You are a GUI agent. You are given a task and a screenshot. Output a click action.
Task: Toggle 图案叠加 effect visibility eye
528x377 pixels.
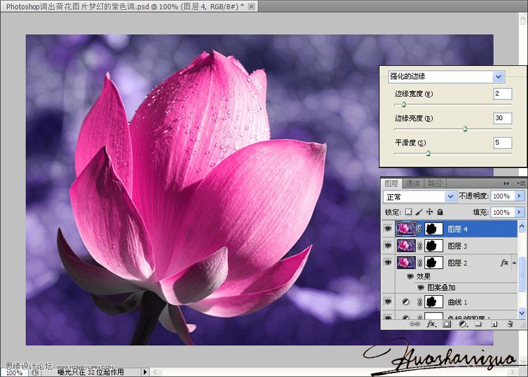(420, 287)
